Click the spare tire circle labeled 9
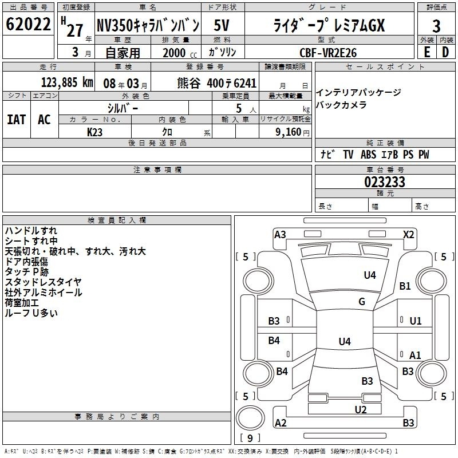The width and height of the screenshot is (458, 458). point(250,418)
